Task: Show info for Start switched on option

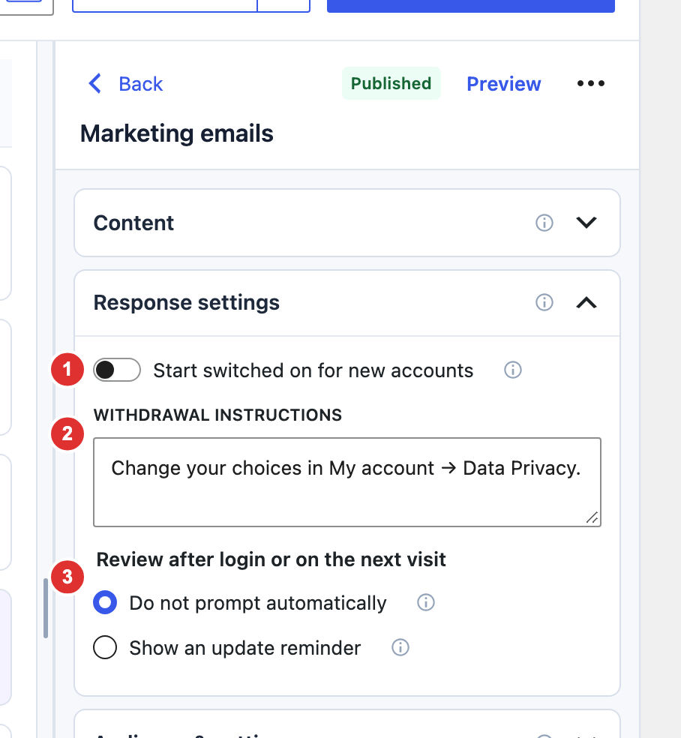Action: pos(513,370)
